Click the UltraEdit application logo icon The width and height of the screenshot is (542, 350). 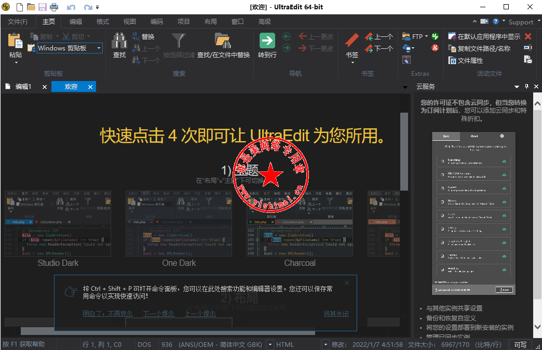[6, 7]
